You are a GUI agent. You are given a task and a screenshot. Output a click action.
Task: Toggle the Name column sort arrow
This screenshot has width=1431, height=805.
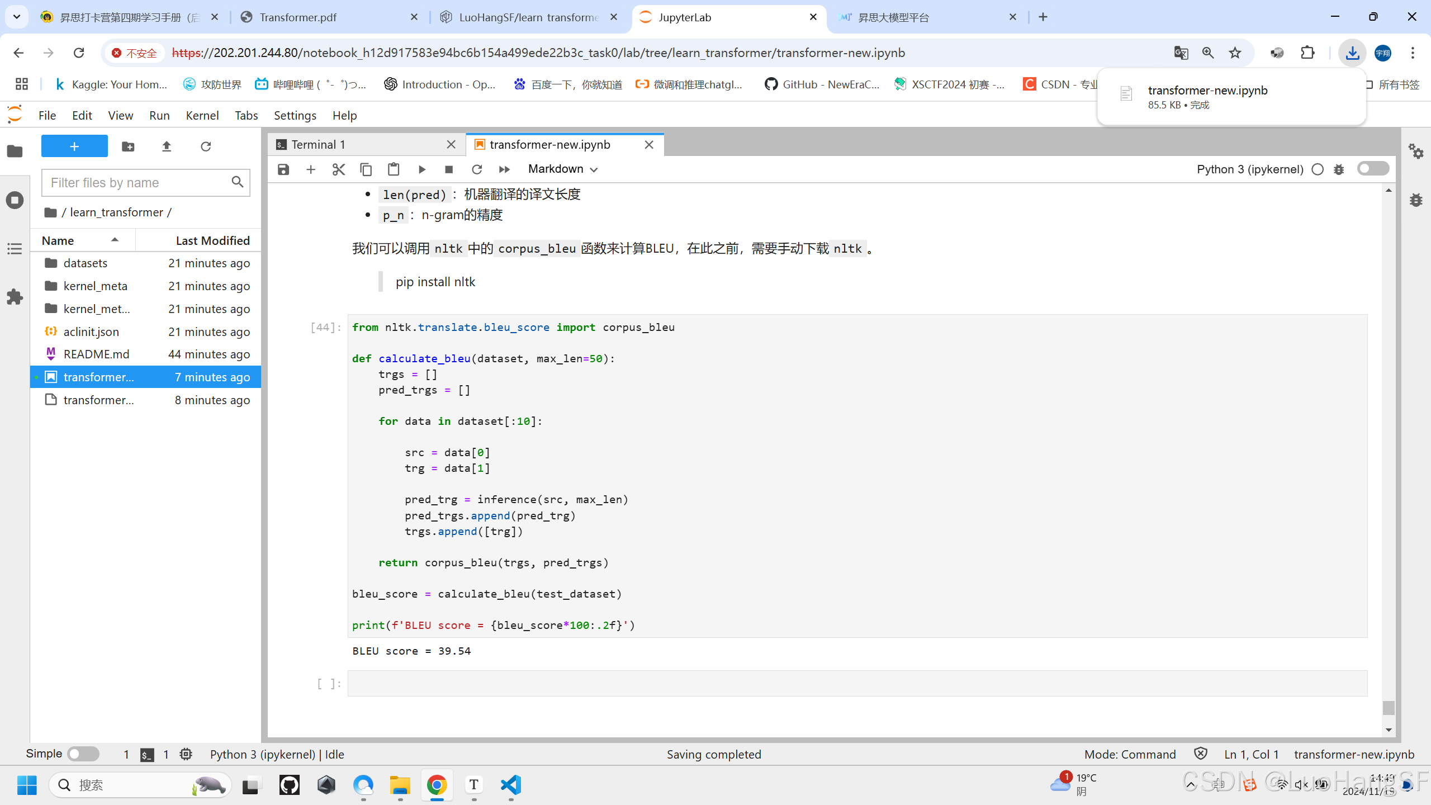[x=115, y=239]
